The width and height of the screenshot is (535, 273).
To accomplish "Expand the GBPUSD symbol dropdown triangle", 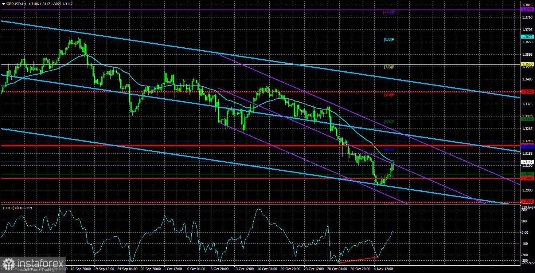I will click(x=4, y=4).
